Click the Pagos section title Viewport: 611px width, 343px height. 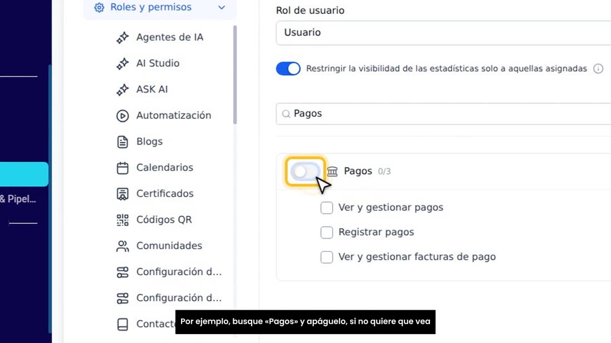coord(358,171)
